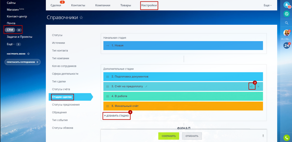Open Сделки tab
Image resolution: width=292 pixels, height=142 pixels.
point(56,5)
